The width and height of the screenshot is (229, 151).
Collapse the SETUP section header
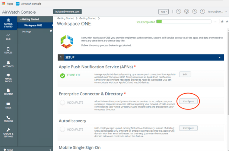220,58
